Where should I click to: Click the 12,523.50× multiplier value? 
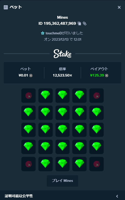(62, 76)
